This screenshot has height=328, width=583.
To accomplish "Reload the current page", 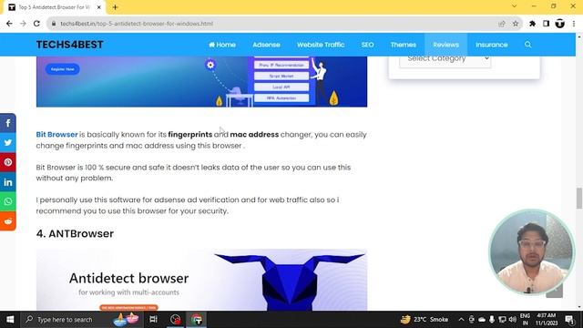I will [36, 24].
